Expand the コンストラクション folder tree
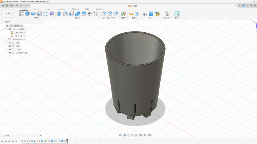Screen dimensions: 257x144 click(x=6, y=53)
